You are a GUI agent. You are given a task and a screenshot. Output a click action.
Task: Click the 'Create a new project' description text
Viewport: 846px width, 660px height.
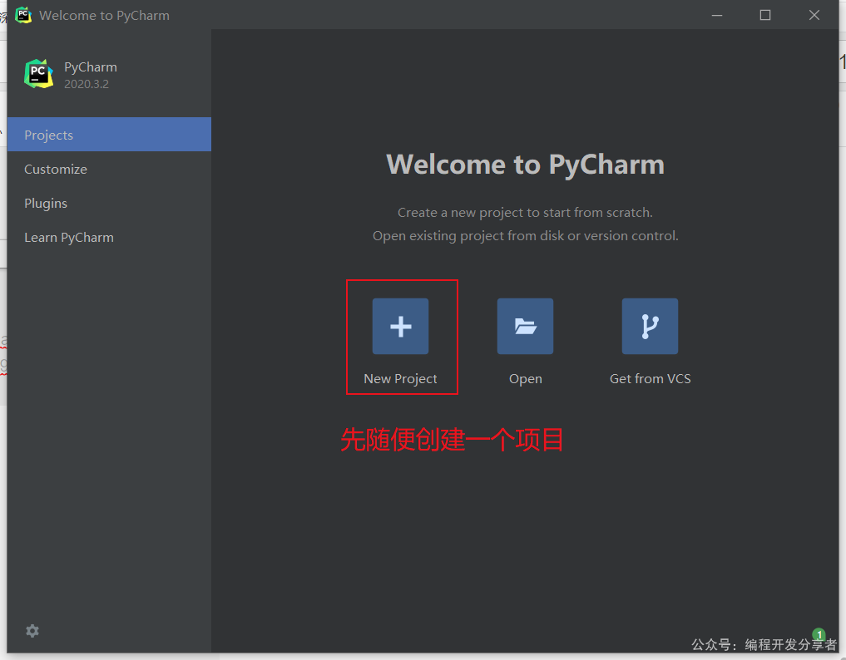(525, 213)
